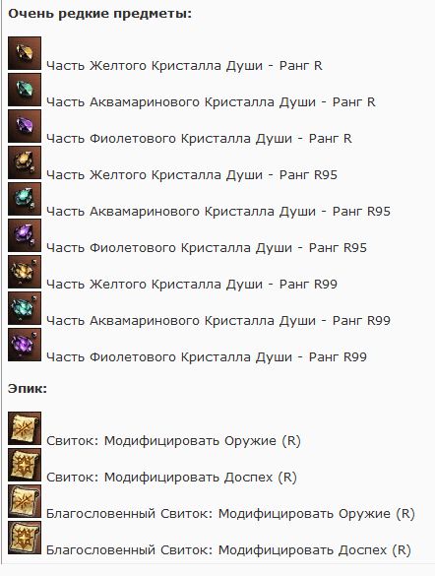Click the armor modify scroll (R) icon
This screenshot has height=576, width=435.
pos(25,465)
